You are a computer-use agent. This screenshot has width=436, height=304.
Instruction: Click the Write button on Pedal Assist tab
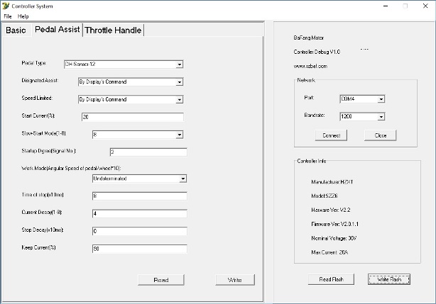(235, 280)
